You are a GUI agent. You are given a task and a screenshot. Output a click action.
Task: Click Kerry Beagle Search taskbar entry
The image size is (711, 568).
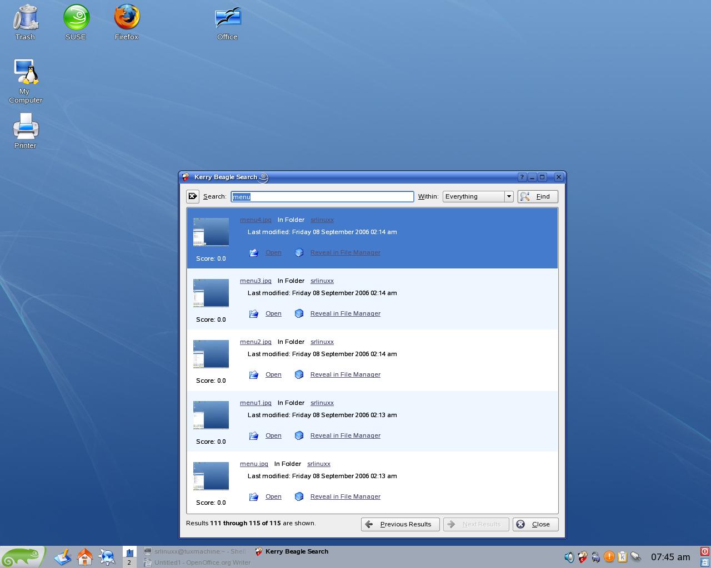click(x=292, y=551)
